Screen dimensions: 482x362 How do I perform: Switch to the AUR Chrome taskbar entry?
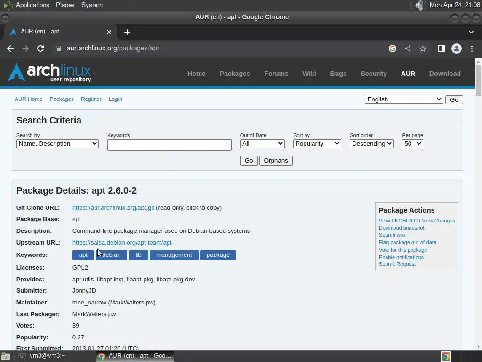coord(135,356)
